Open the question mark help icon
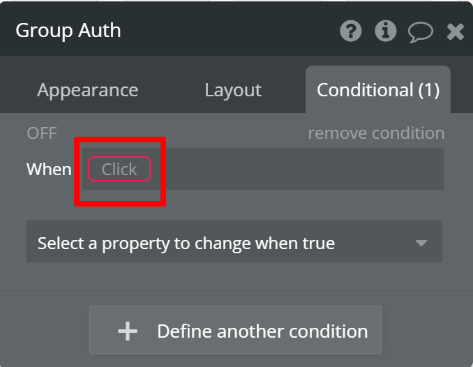 [350, 31]
